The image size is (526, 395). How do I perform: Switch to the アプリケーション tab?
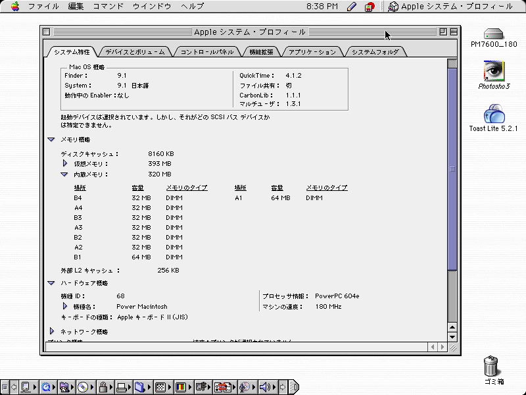click(312, 52)
